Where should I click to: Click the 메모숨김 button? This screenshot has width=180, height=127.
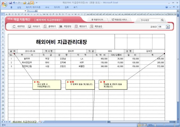coord(96,26)
